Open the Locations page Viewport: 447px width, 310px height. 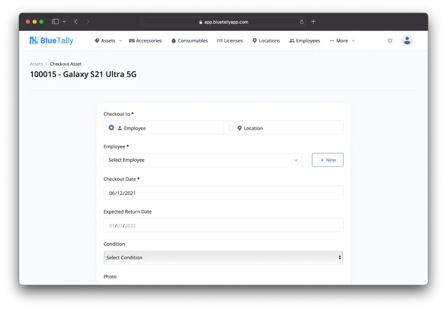266,41
